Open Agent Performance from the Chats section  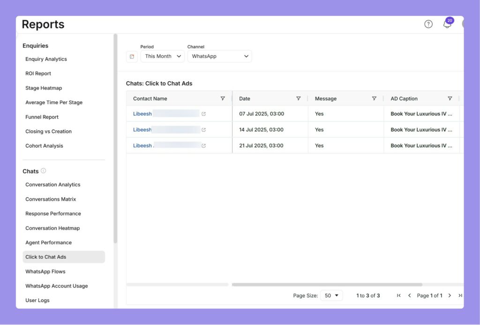(48, 242)
